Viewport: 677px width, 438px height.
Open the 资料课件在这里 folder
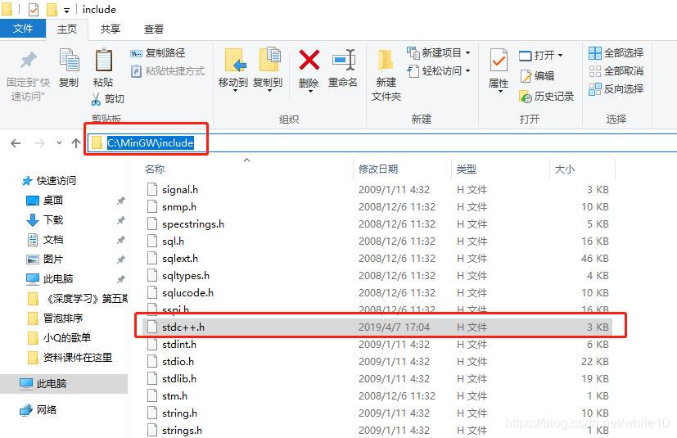[70, 358]
